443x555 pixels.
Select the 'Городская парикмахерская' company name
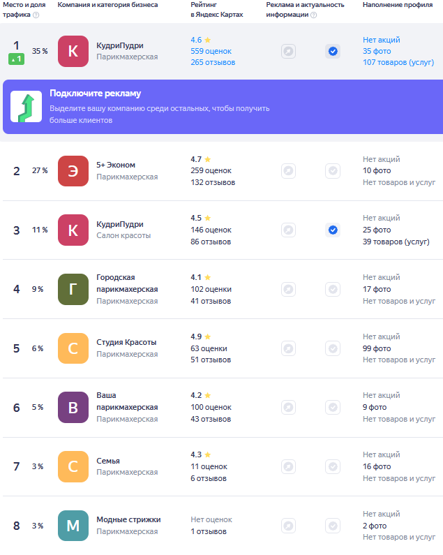[127, 283]
